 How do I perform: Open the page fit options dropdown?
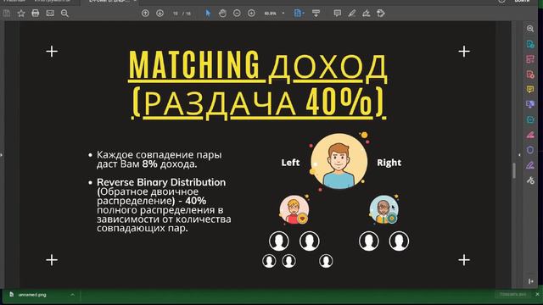pos(299,14)
